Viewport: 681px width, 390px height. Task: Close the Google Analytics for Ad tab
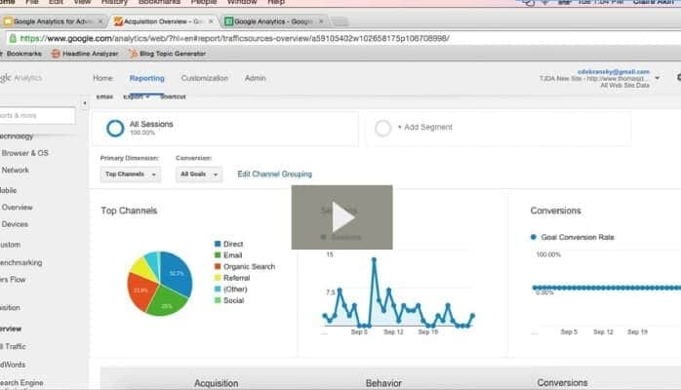100,21
